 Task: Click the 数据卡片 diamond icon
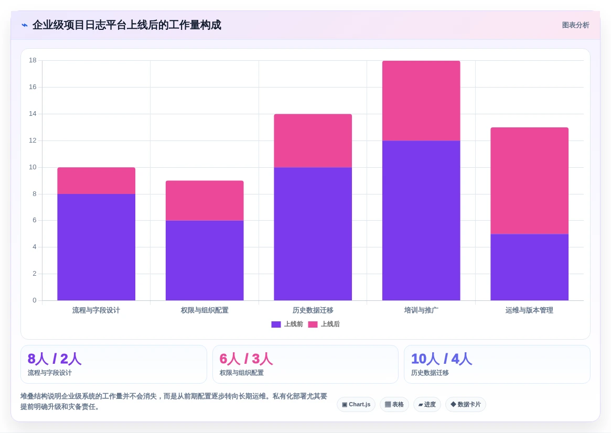point(453,405)
